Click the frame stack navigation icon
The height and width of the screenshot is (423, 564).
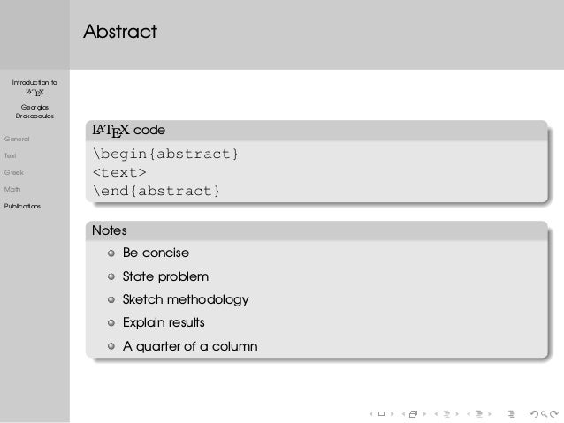[x=414, y=414]
